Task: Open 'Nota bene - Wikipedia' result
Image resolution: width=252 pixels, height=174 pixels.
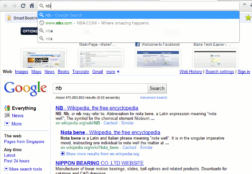Action: [110, 133]
